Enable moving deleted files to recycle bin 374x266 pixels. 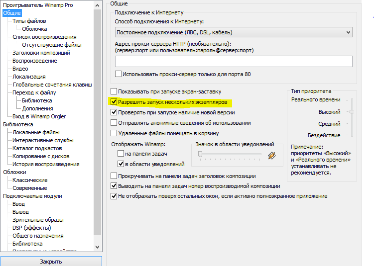point(114,133)
